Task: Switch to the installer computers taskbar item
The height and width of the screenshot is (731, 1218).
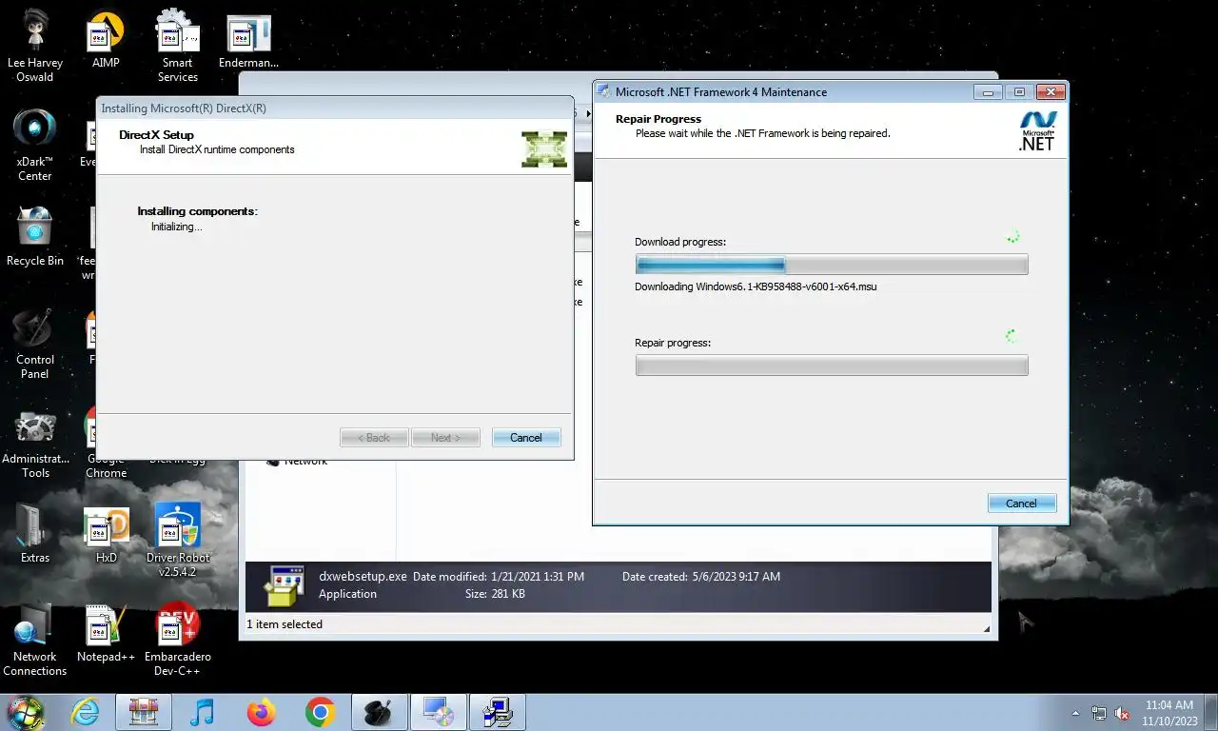Action: (x=498, y=712)
